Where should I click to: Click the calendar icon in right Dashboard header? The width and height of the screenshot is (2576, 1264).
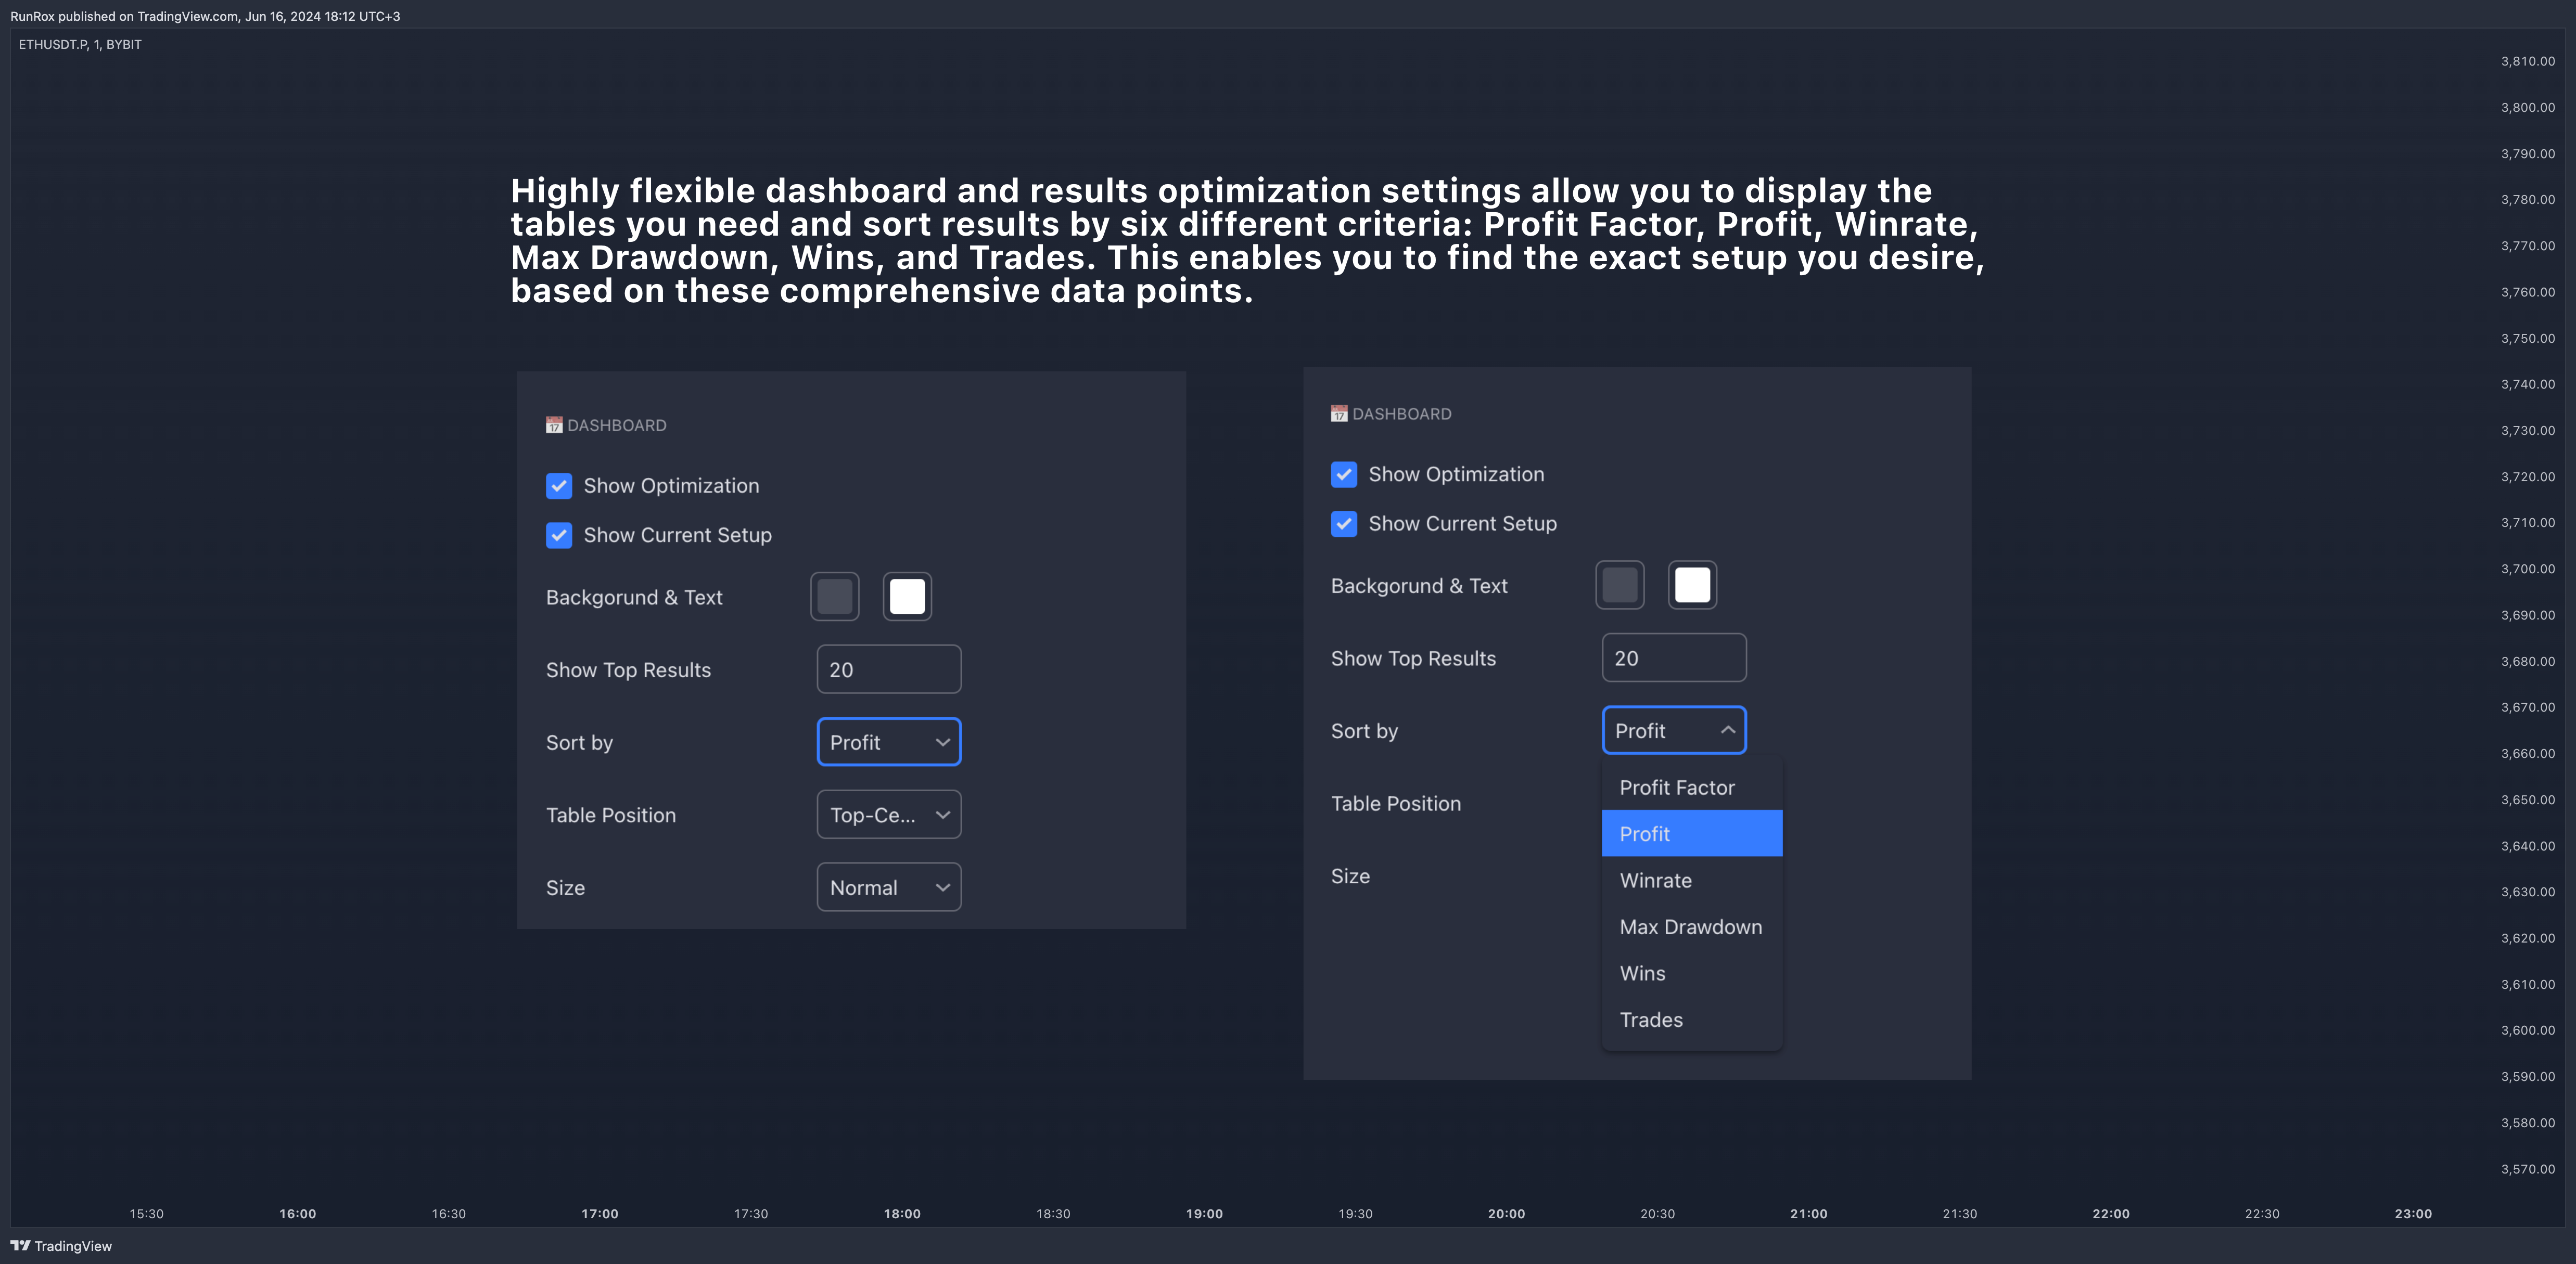(x=1339, y=414)
